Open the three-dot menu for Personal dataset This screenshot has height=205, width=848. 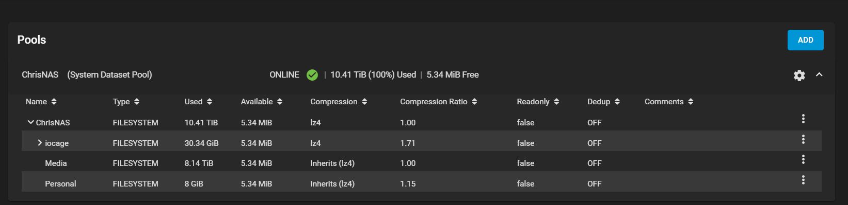(803, 180)
